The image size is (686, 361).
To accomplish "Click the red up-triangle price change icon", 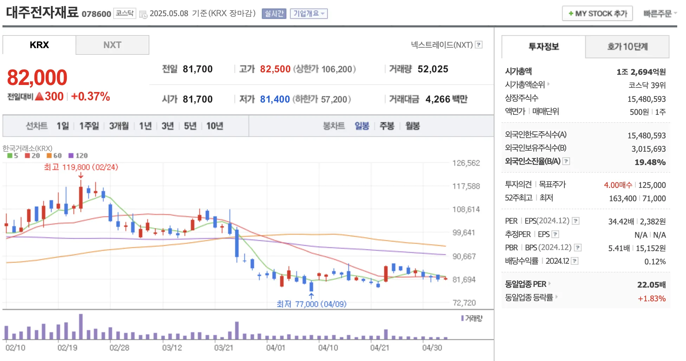I will [39, 96].
